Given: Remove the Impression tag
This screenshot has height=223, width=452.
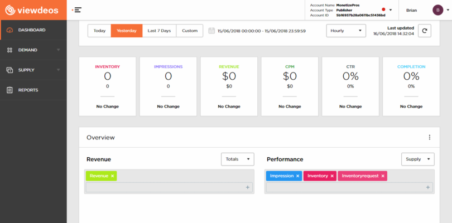Looking at the screenshot, I should click(x=297, y=176).
